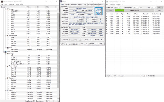164x102 pixels.
Task: Open the Graphs menu in LinX
Action: click(118, 4)
